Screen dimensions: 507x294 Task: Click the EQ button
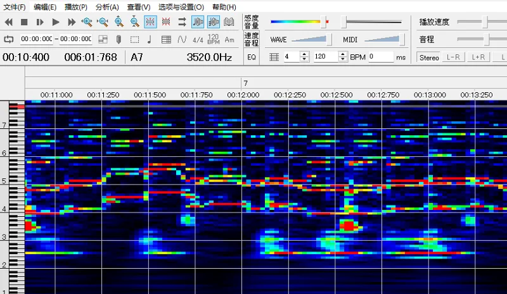point(251,58)
